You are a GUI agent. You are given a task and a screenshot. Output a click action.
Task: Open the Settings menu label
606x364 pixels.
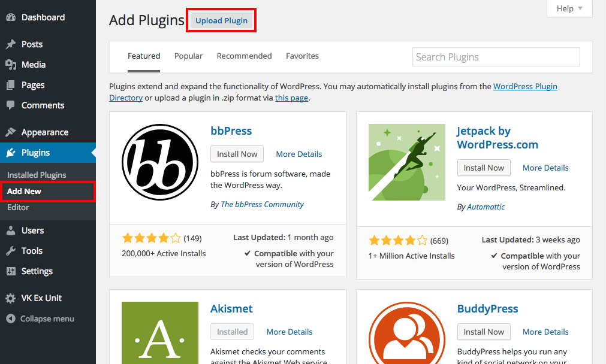point(37,271)
